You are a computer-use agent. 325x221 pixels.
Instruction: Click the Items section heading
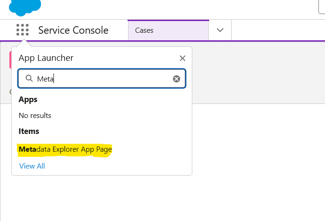[x=29, y=131]
